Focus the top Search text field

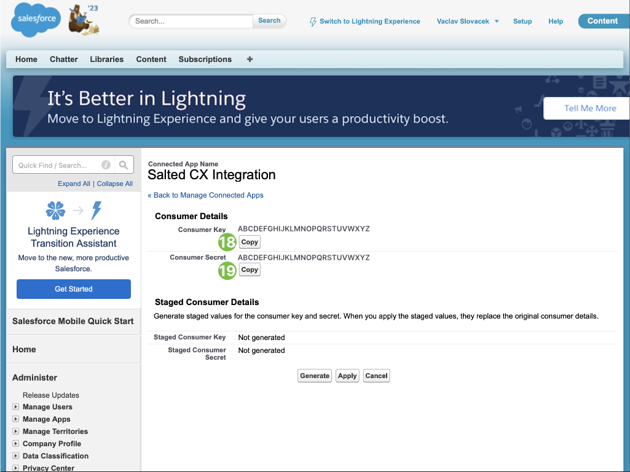(x=191, y=21)
